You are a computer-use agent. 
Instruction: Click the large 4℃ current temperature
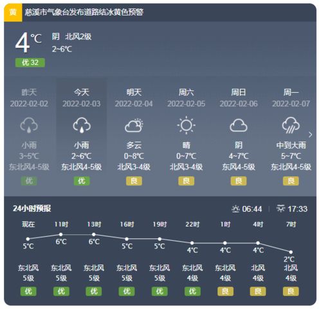click(x=28, y=42)
